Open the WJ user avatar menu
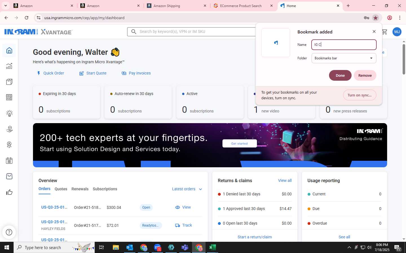Image resolution: width=406 pixels, height=253 pixels. pos(397,32)
